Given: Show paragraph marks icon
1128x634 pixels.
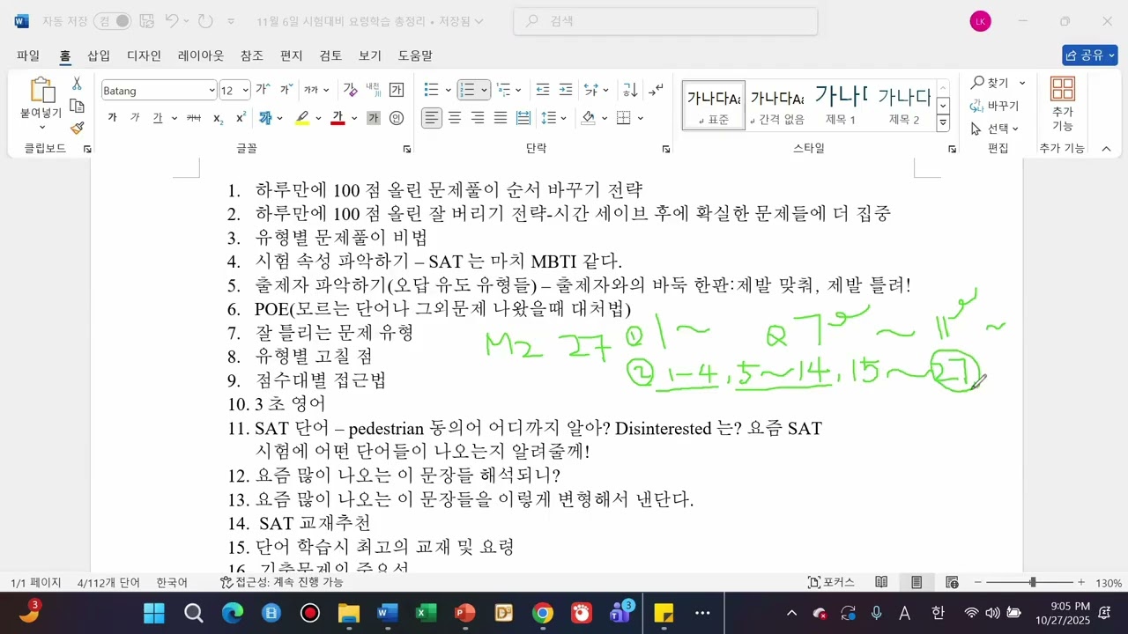Looking at the screenshot, I should tap(656, 90).
